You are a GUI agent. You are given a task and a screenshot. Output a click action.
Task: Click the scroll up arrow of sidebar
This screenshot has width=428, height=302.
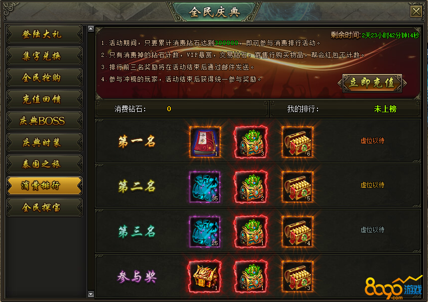91,29
